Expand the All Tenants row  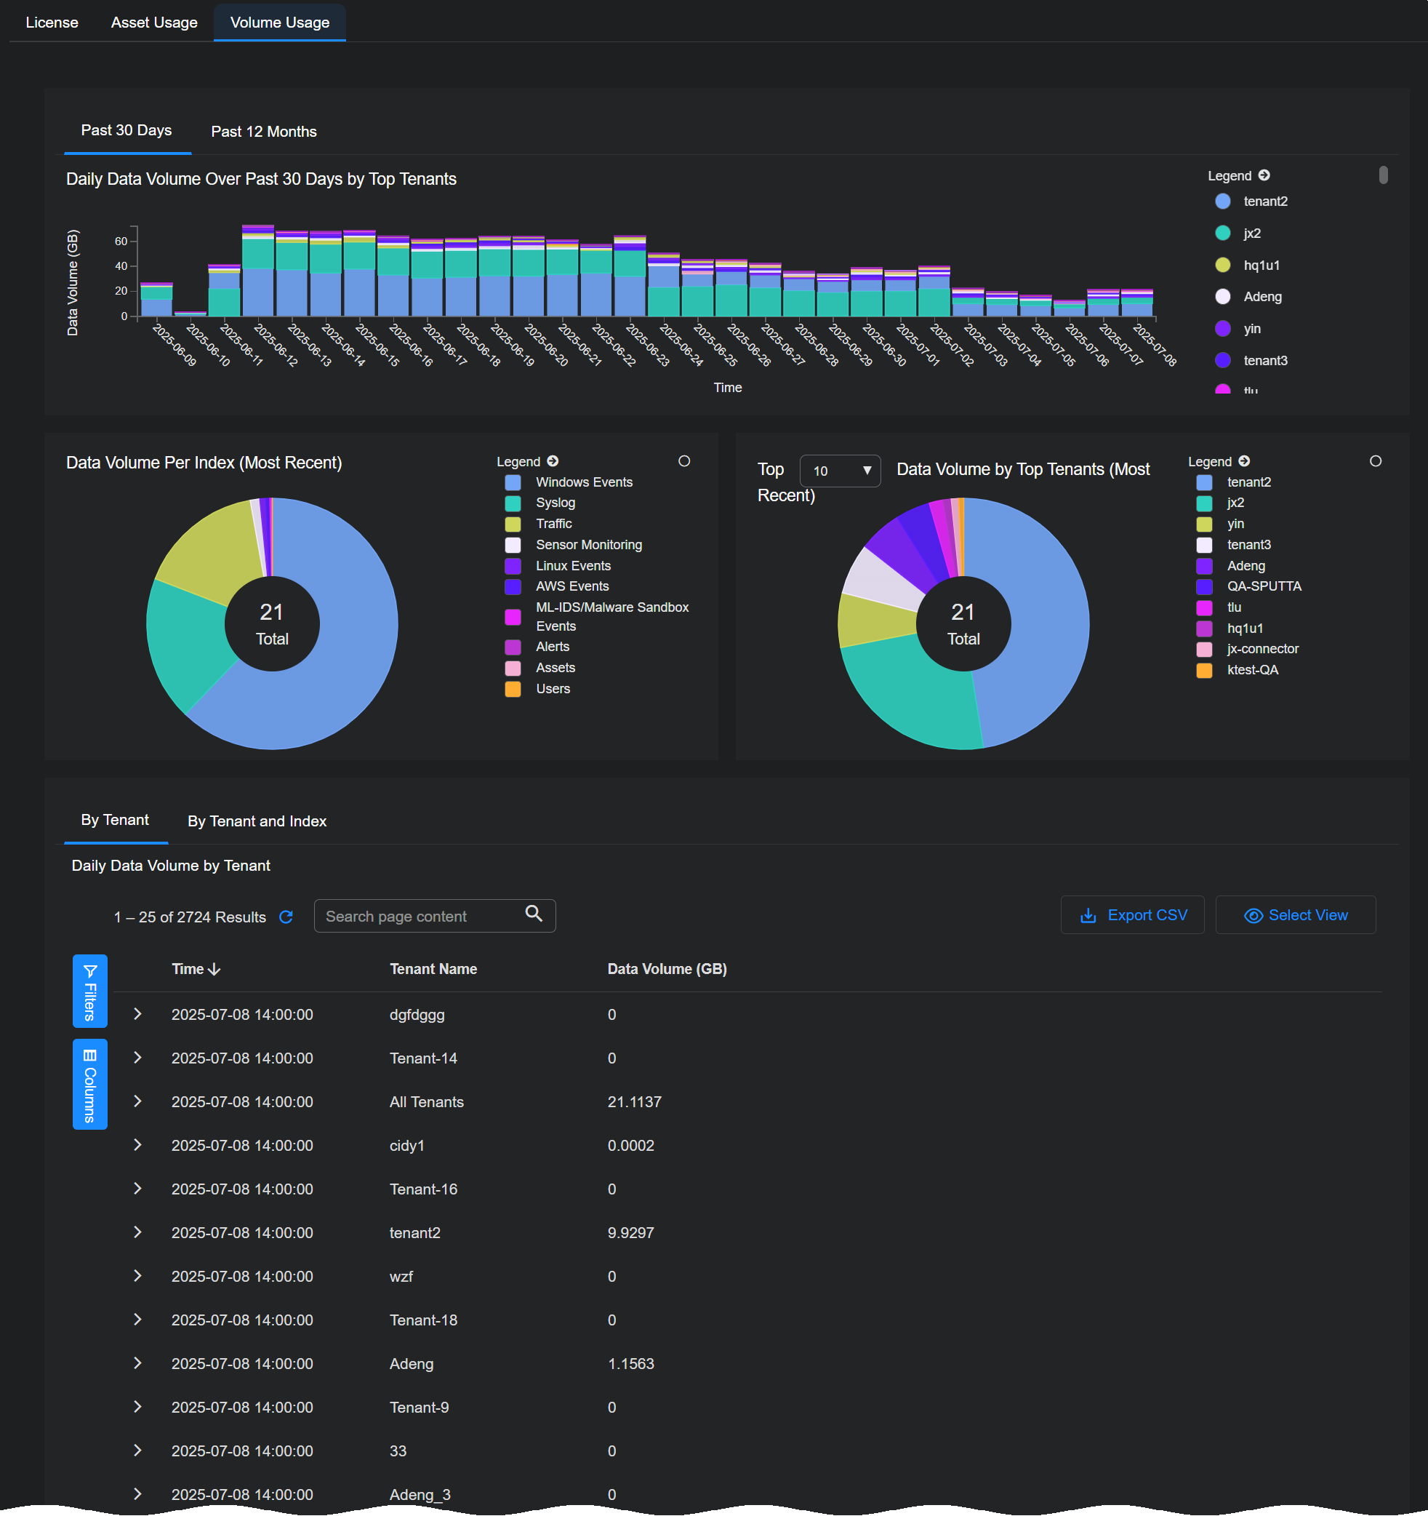(138, 1101)
